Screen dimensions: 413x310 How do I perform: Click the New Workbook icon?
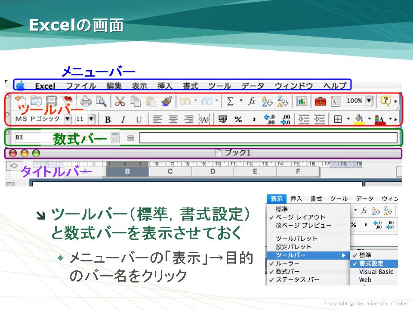point(20,101)
